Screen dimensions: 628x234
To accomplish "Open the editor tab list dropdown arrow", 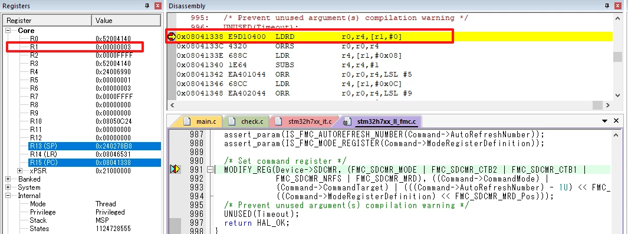I will 605,121.
